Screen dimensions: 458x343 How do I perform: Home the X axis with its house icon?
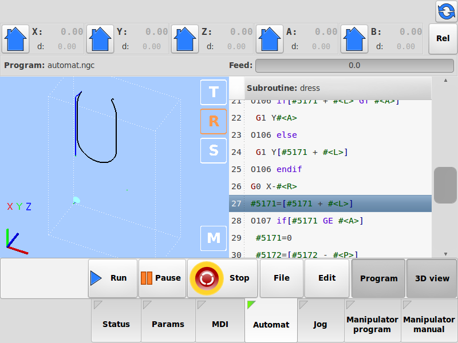click(x=15, y=39)
